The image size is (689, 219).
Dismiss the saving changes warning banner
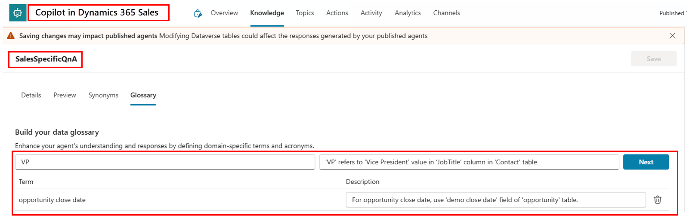tap(672, 36)
